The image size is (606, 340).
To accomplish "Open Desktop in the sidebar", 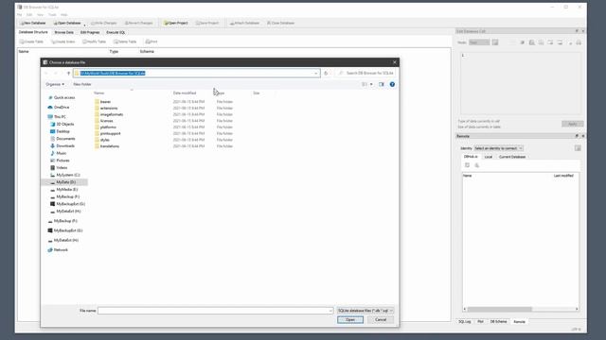I will [62, 131].
